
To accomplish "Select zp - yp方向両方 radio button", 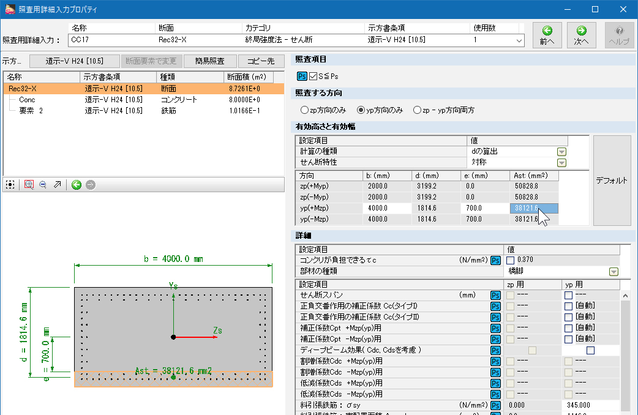I will [x=417, y=110].
